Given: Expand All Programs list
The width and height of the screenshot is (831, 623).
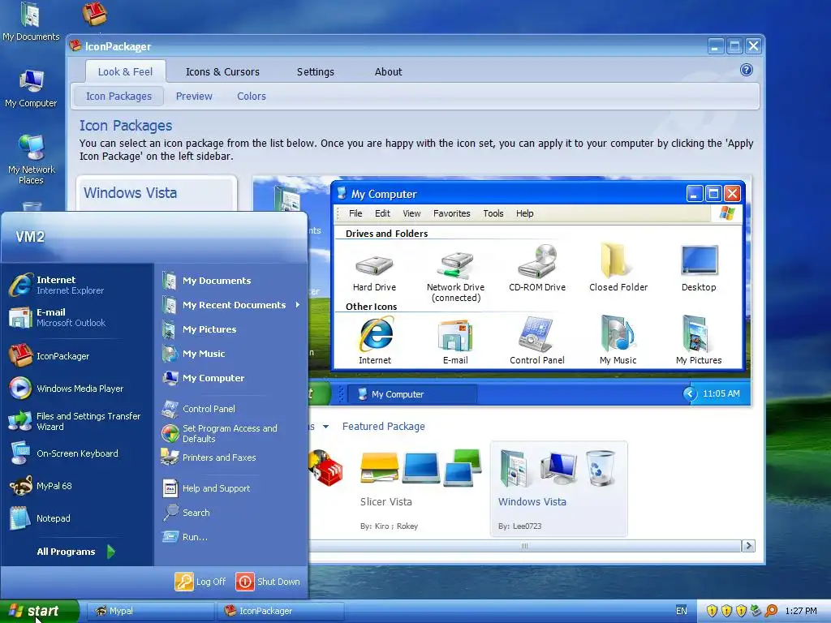Looking at the screenshot, I should [x=75, y=552].
